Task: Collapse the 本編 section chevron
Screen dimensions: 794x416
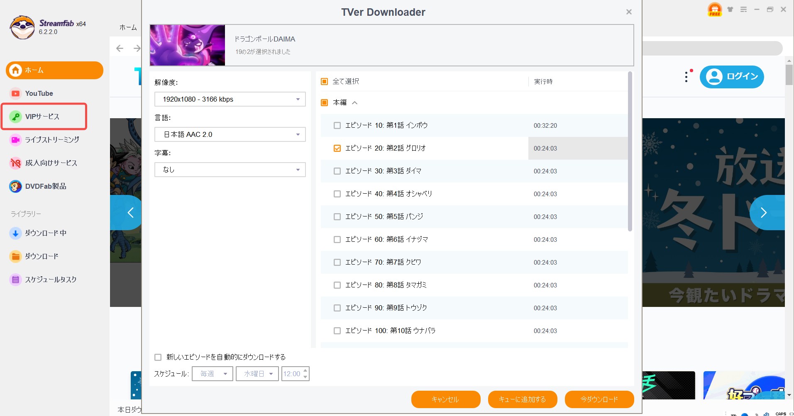Action: tap(355, 103)
